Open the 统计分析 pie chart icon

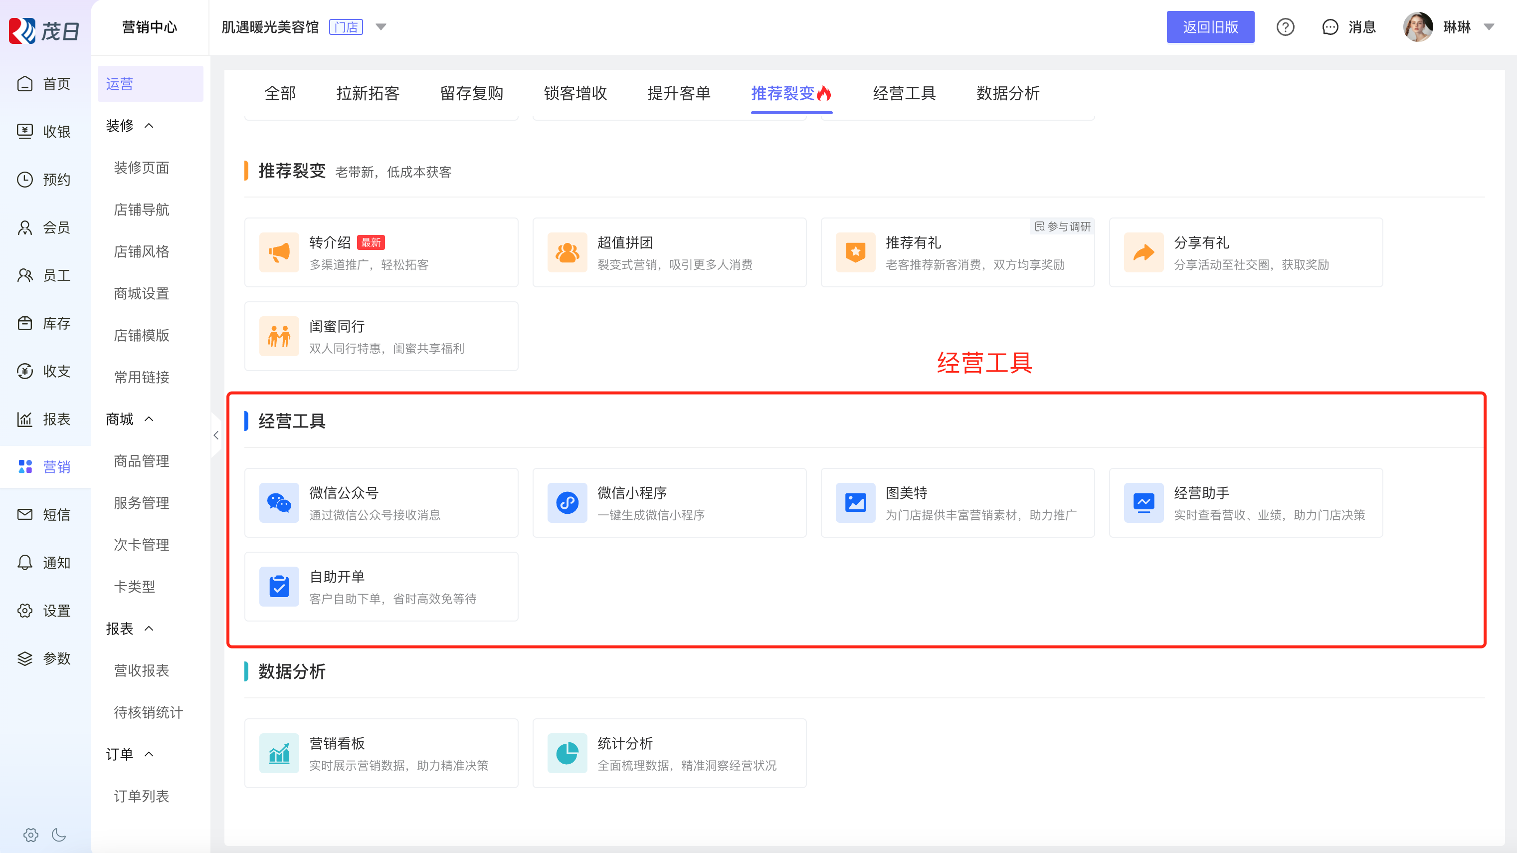(x=567, y=753)
